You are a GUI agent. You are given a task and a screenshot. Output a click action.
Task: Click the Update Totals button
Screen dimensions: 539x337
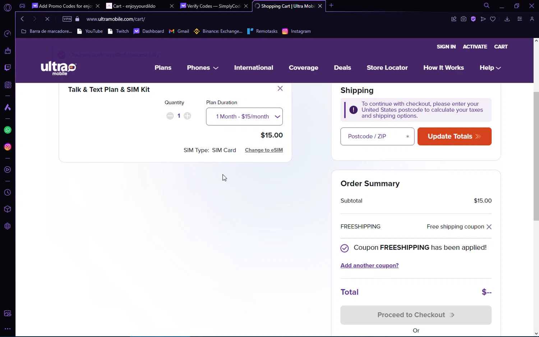click(x=454, y=137)
